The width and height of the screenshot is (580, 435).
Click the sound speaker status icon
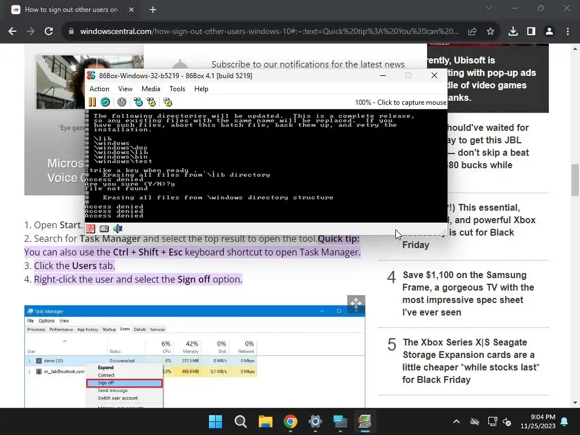click(118, 229)
